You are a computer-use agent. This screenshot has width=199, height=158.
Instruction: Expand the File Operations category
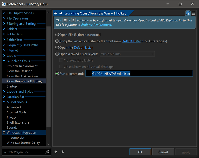pos(4,18)
